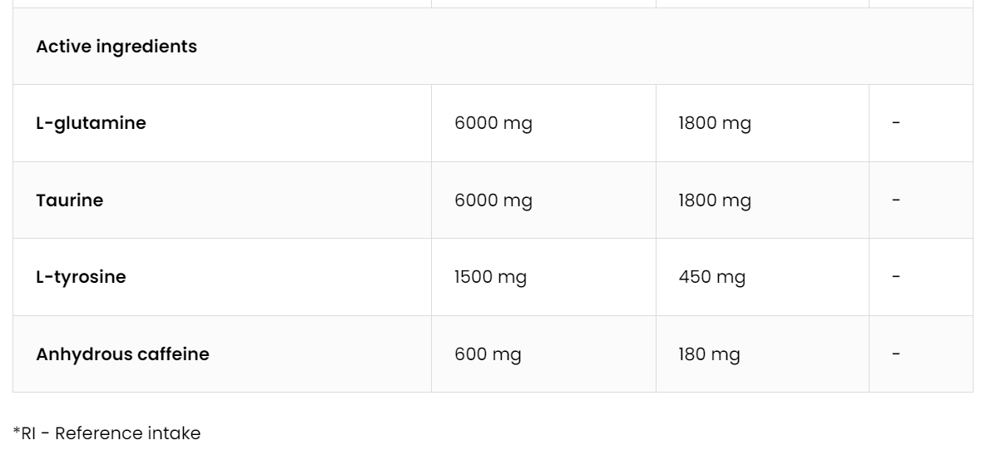This screenshot has width=991, height=455.
Task: Click the dash in the L-tyrosine row
Action: [896, 276]
